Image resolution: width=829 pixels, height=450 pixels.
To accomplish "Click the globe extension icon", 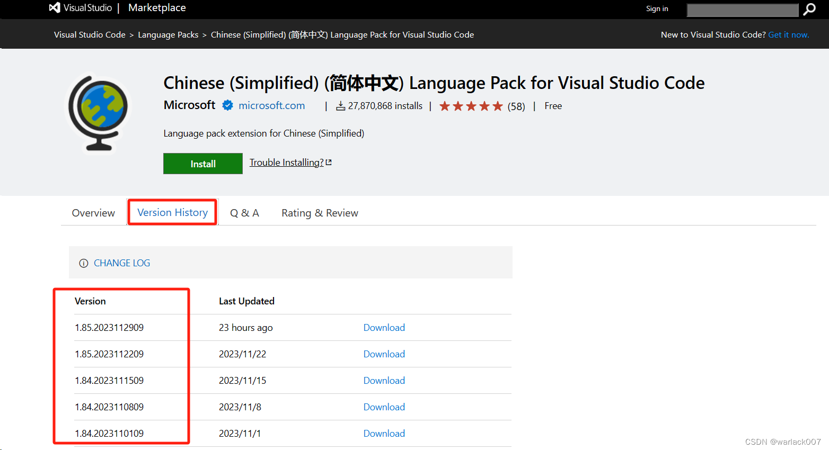I will click(x=99, y=113).
